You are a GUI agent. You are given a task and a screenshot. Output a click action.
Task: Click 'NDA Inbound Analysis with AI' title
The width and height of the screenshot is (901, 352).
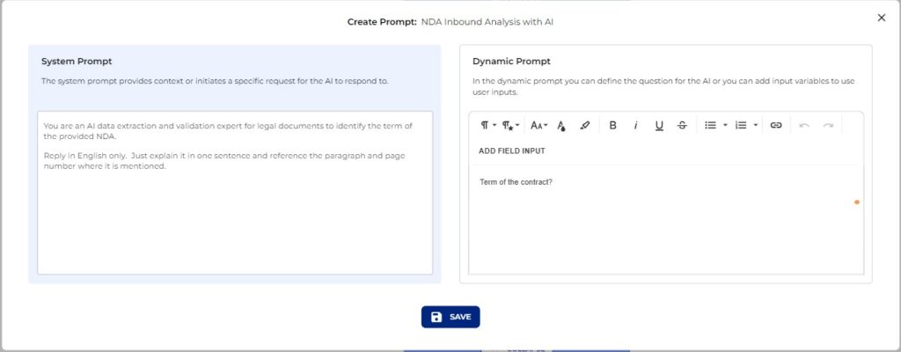click(x=487, y=22)
